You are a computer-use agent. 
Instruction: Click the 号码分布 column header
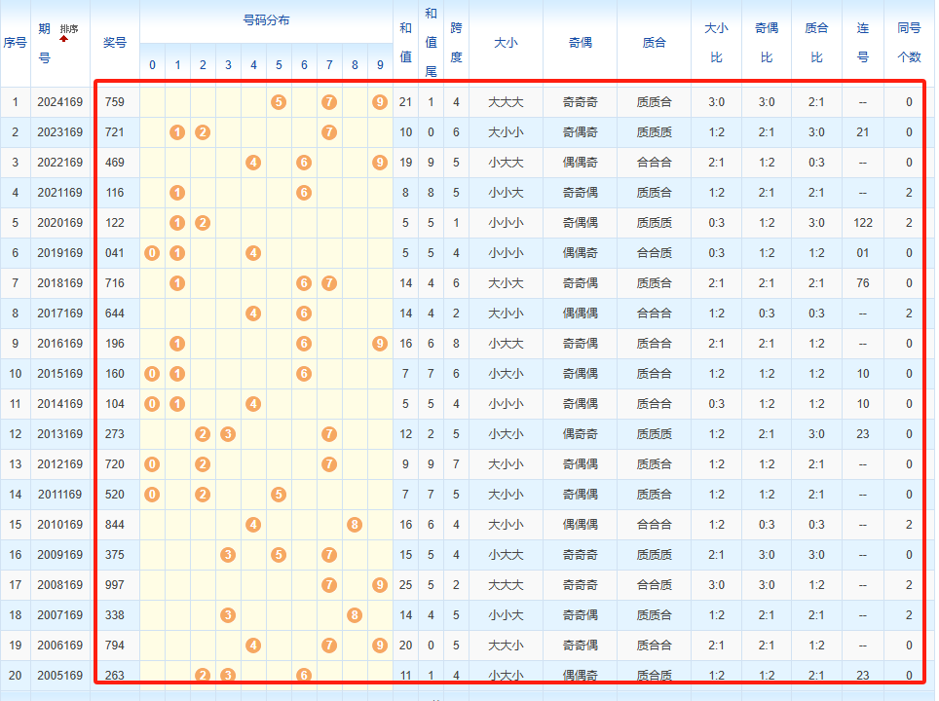[266, 21]
